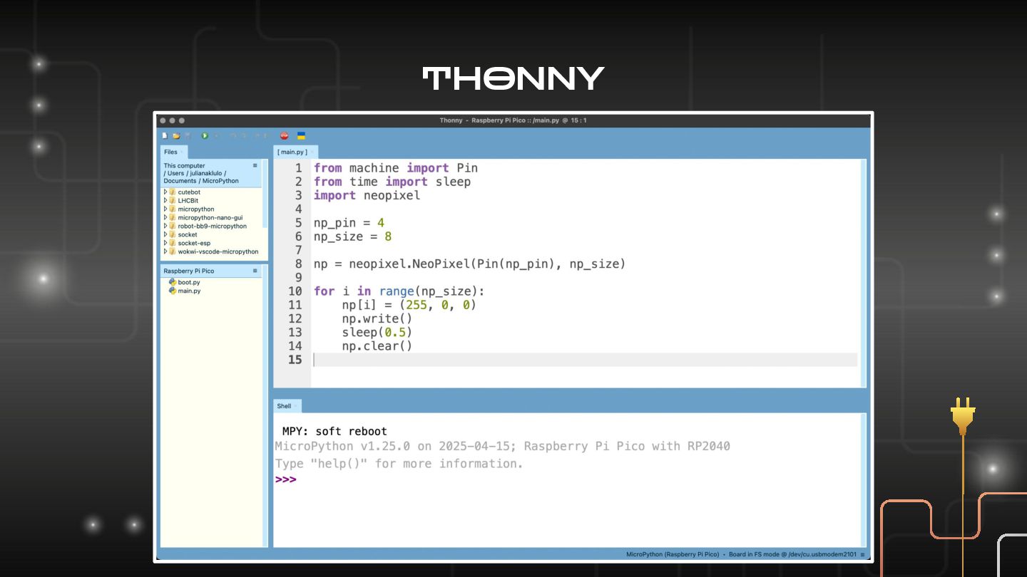Click the greyed Save toolbar icon
1027x577 pixels.
pyautogui.click(x=188, y=135)
